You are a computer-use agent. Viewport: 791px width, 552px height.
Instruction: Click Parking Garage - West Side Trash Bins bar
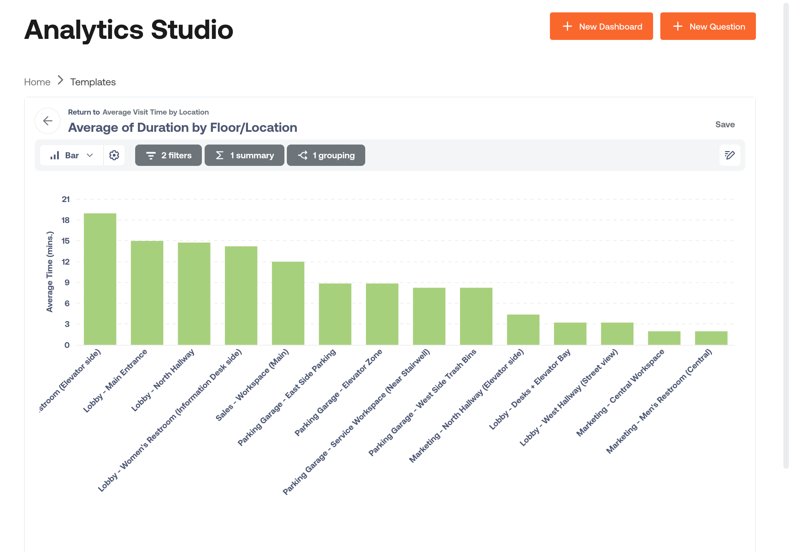tap(476, 316)
